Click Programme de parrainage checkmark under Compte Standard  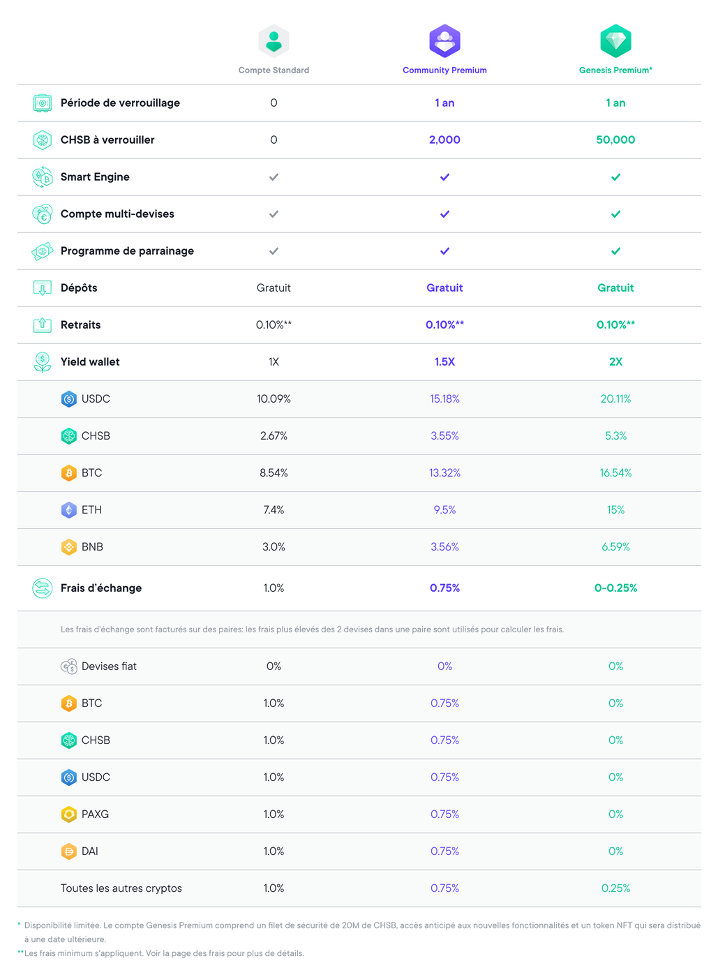pyautogui.click(x=274, y=251)
